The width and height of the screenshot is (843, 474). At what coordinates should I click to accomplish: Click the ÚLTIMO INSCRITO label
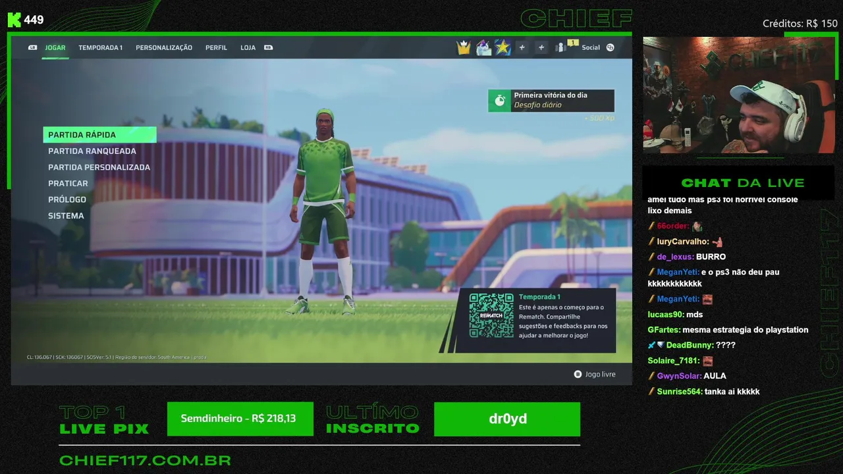[x=373, y=420]
